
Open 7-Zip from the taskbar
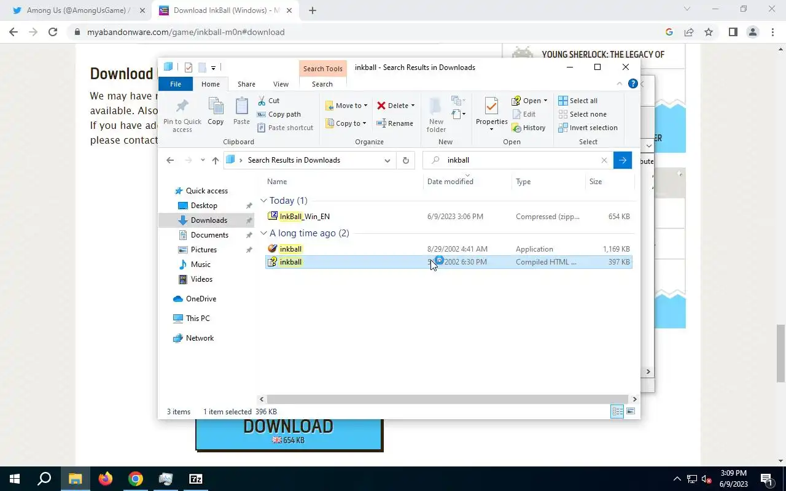(x=196, y=479)
